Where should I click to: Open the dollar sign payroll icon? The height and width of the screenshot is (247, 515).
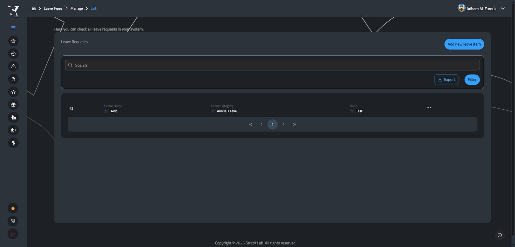tap(14, 143)
